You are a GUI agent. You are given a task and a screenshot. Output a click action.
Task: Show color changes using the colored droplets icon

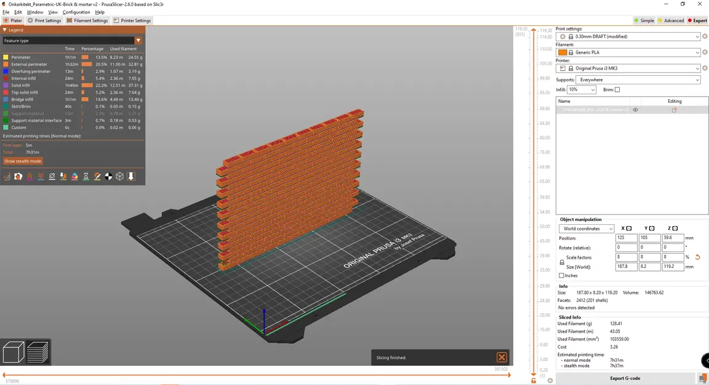[x=74, y=177]
